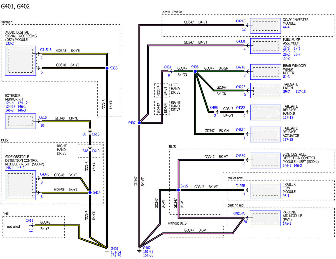The height and width of the screenshot is (259, 336).
Task: Select the B9 pin label at C610
Action: coord(84,134)
